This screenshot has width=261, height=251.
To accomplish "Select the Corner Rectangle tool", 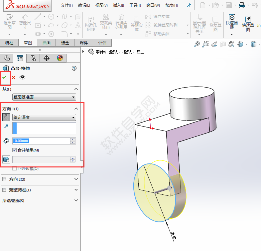I will point(38,25).
